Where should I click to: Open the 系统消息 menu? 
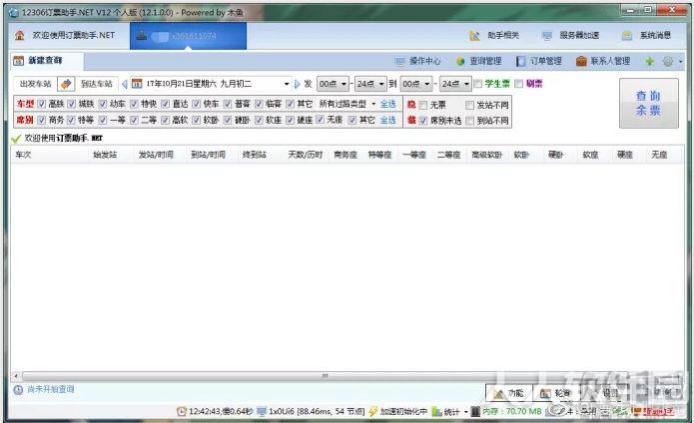(x=647, y=36)
